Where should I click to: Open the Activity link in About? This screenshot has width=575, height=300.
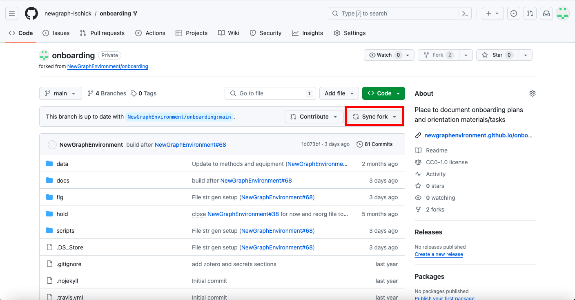[436, 174]
